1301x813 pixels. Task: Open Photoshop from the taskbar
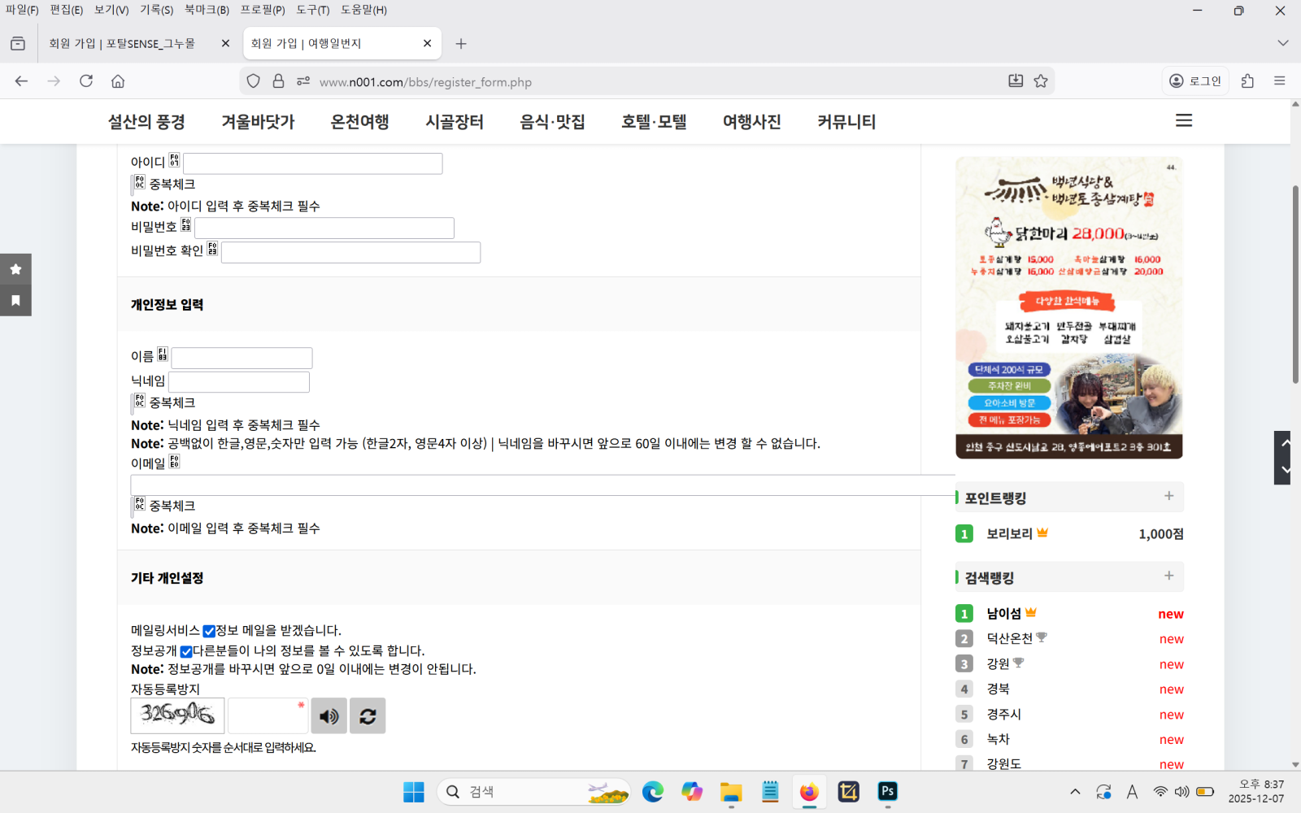[x=887, y=791]
